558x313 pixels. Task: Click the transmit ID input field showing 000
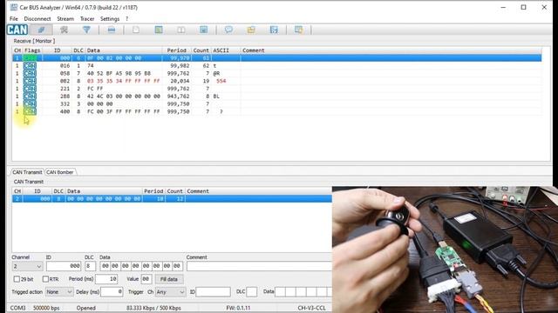click(x=64, y=266)
